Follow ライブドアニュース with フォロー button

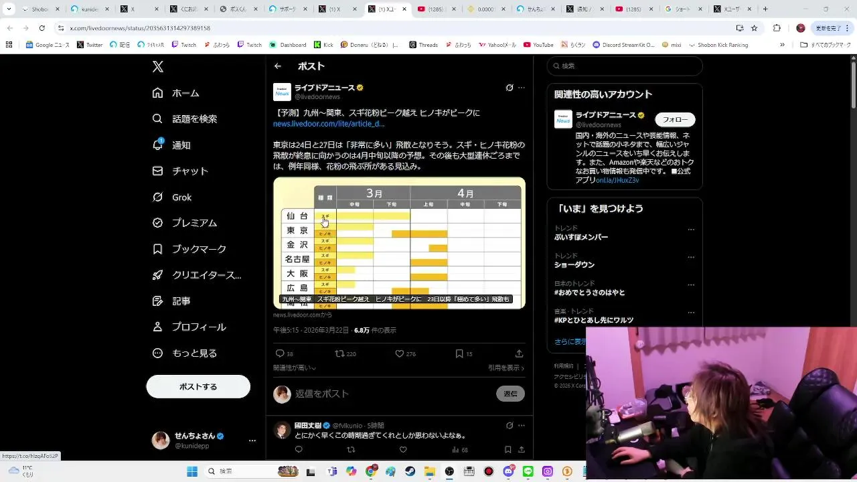pyautogui.click(x=675, y=120)
